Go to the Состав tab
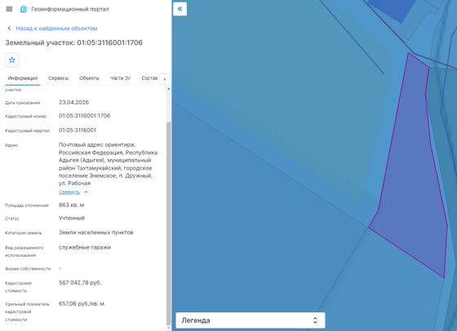The width and height of the screenshot is (457, 331). [x=149, y=78]
